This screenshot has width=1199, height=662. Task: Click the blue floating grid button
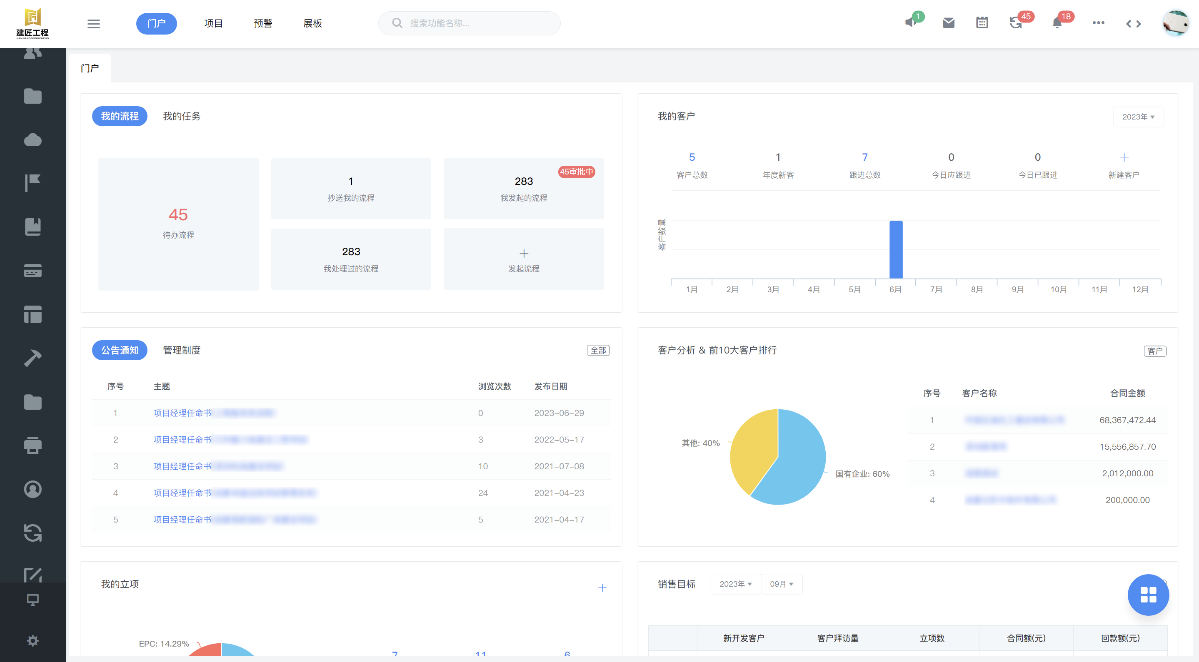point(1148,595)
